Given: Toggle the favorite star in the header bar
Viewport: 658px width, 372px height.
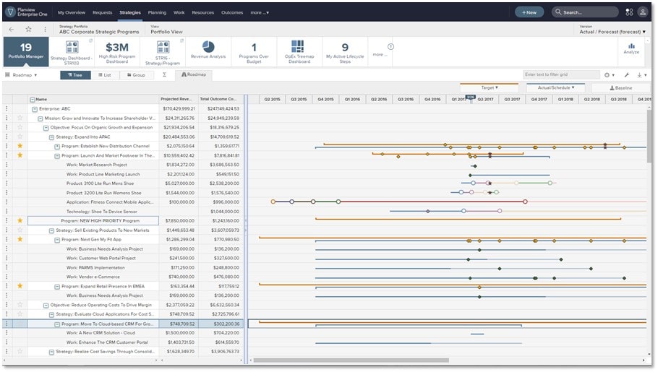Looking at the screenshot, I should coord(28,30).
